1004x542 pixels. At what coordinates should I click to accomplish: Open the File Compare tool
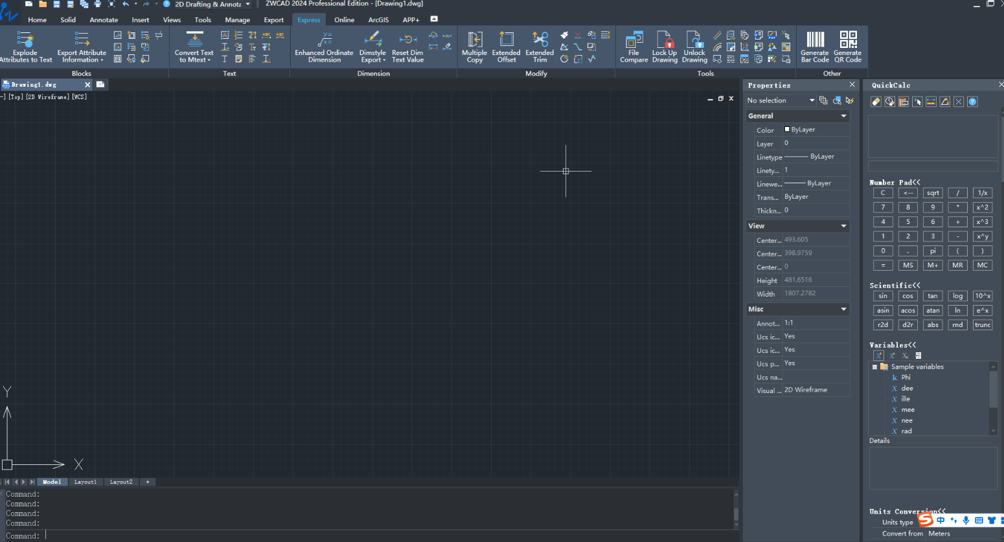tap(633, 46)
